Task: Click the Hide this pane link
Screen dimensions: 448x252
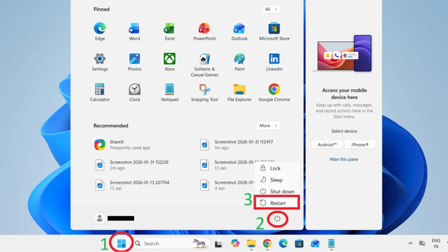Action: coord(343,159)
